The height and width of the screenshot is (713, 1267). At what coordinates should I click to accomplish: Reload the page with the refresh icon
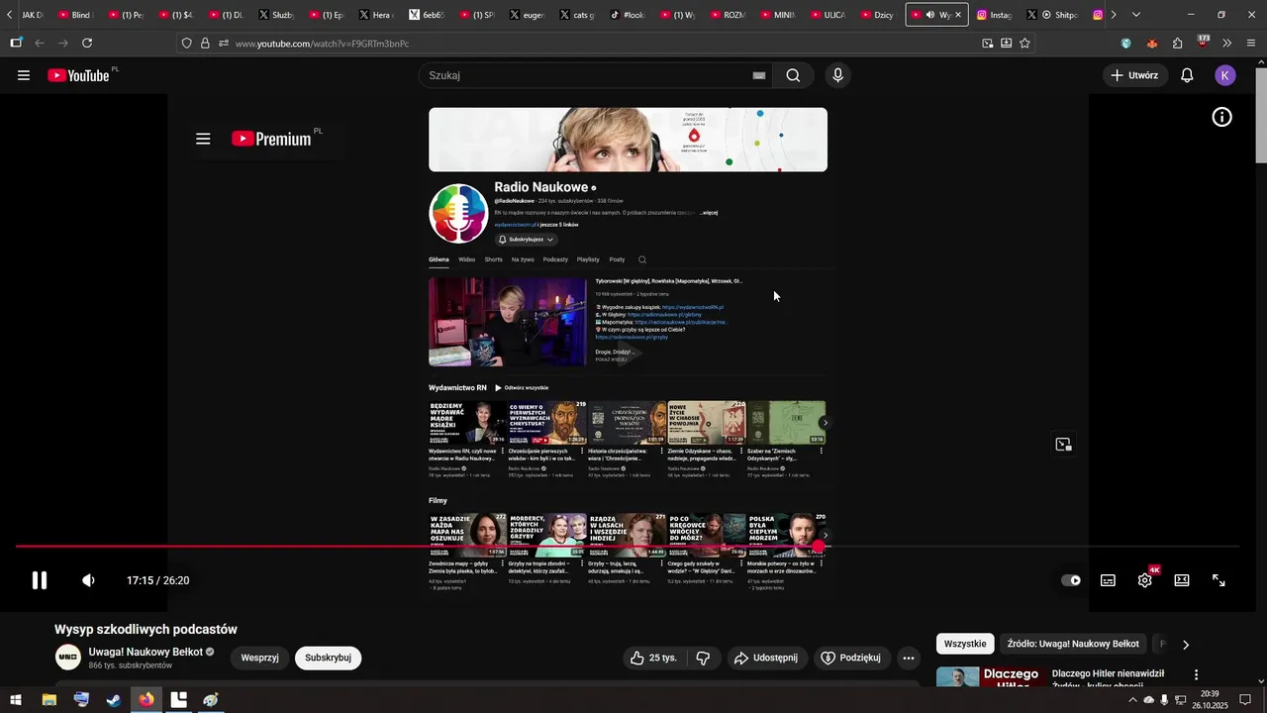point(87,44)
